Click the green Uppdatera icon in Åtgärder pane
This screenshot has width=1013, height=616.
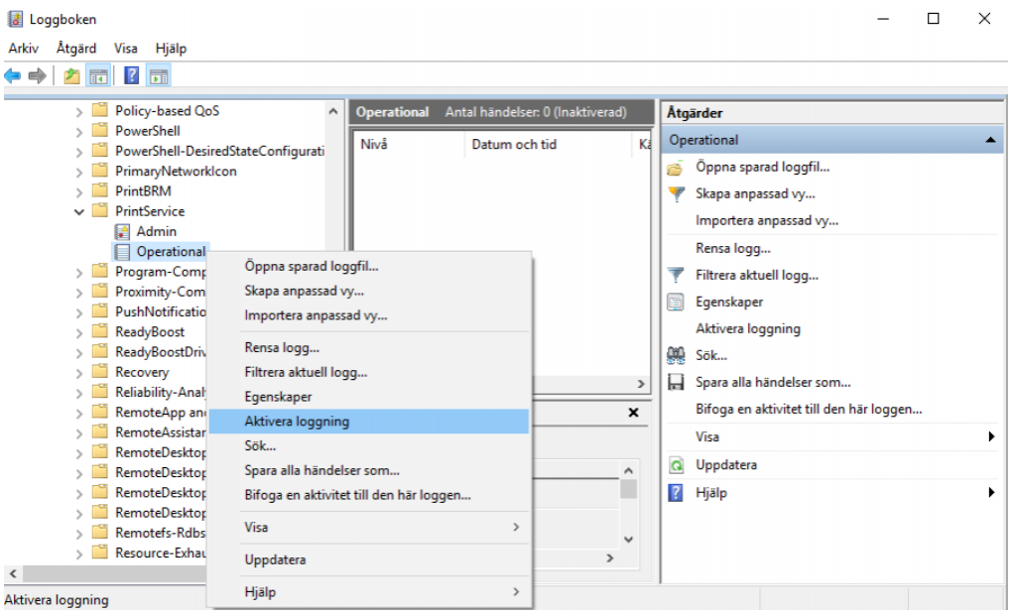(676, 465)
